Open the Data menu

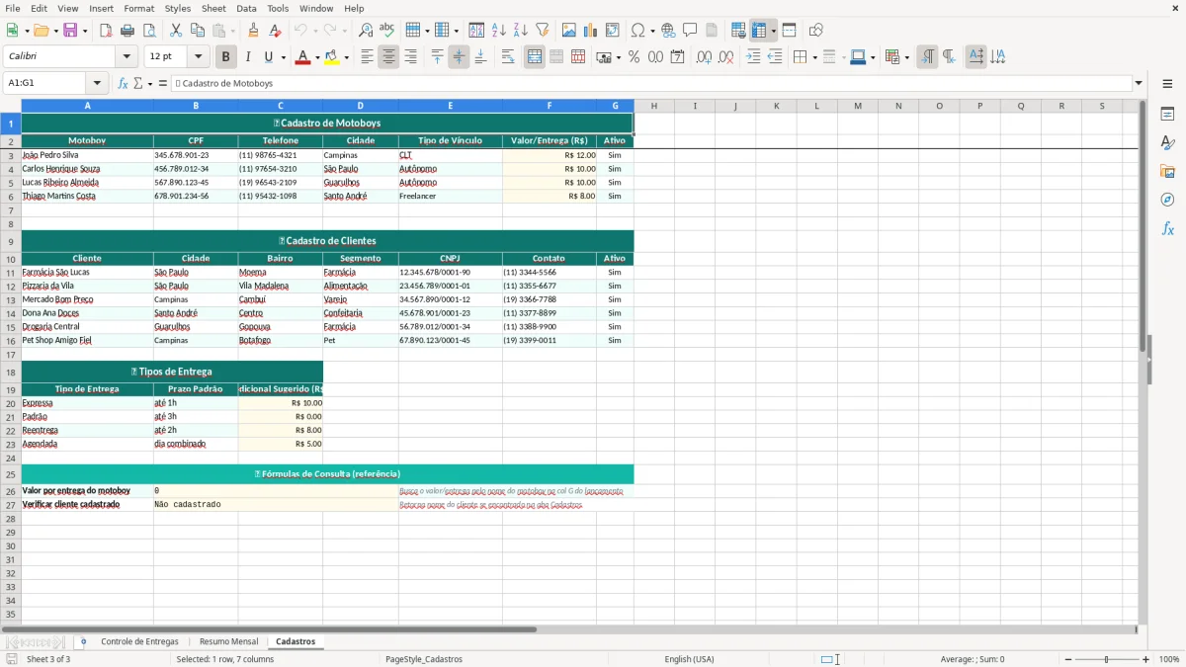point(246,8)
